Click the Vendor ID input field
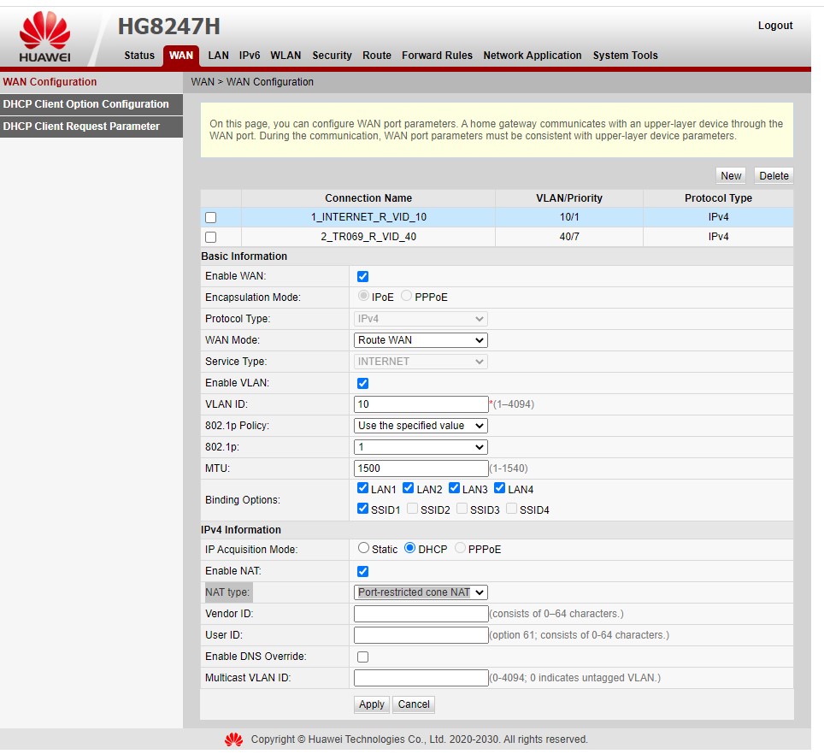 pos(421,614)
